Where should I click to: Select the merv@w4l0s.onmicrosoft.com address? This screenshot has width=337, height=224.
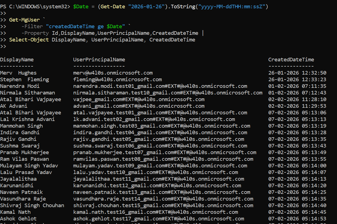pyautogui.click(x=113, y=73)
